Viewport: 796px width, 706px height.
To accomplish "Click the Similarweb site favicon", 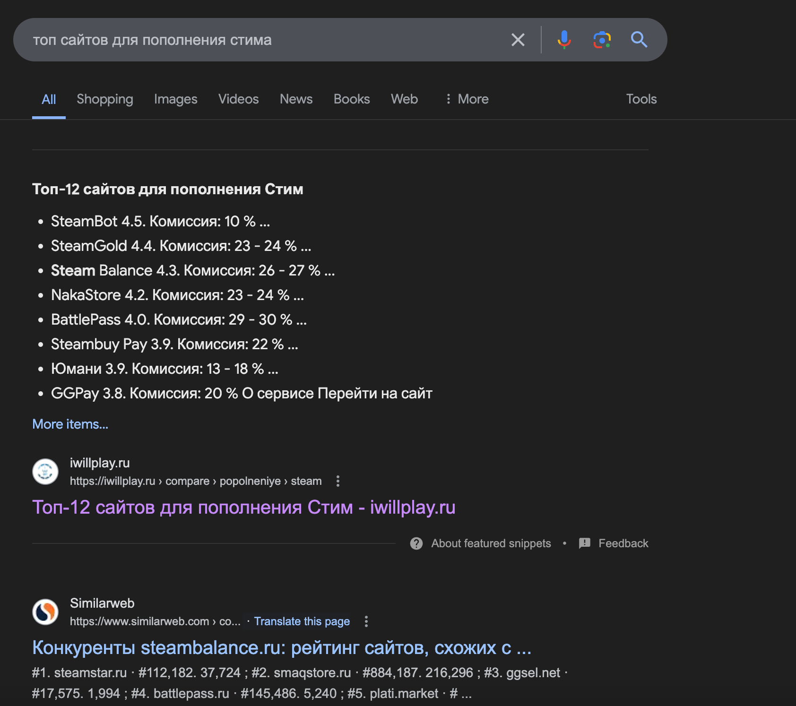I will (x=45, y=612).
